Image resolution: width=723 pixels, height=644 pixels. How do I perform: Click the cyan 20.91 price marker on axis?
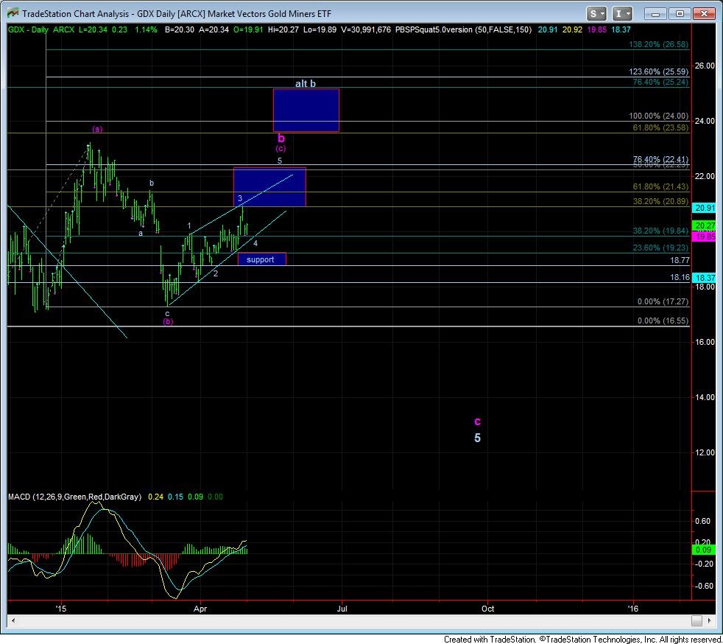[x=705, y=208]
